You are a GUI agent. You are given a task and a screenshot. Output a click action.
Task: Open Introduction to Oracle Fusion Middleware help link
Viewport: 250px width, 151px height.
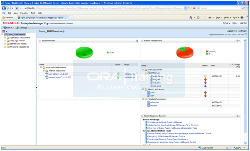(165, 122)
